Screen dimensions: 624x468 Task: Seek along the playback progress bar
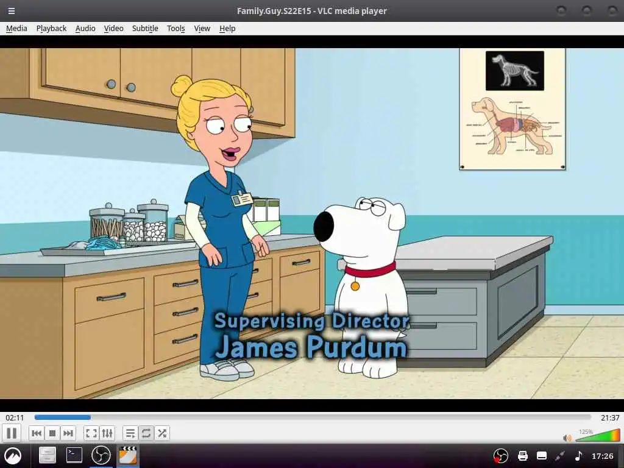pos(313,417)
